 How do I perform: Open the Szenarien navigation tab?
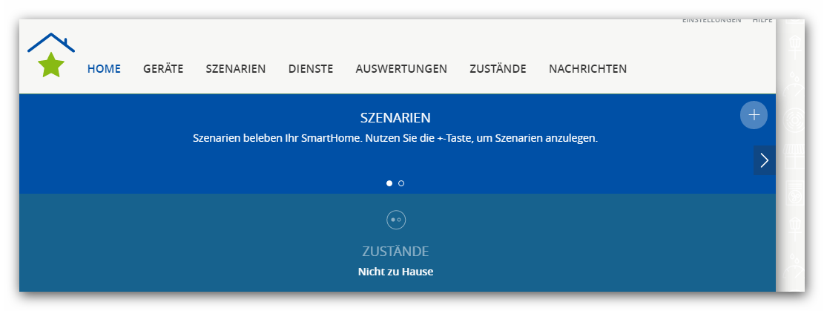236,69
